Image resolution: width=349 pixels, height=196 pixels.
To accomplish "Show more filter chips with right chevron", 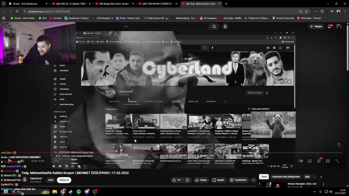I will (321, 177).
